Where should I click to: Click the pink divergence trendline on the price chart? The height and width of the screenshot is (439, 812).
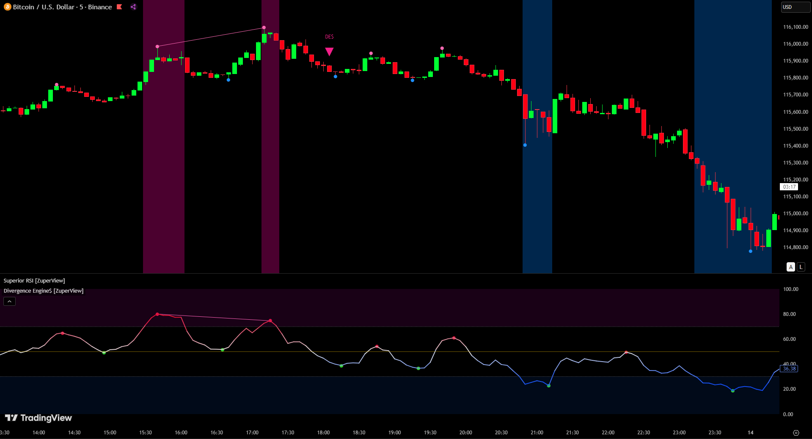point(211,37)
